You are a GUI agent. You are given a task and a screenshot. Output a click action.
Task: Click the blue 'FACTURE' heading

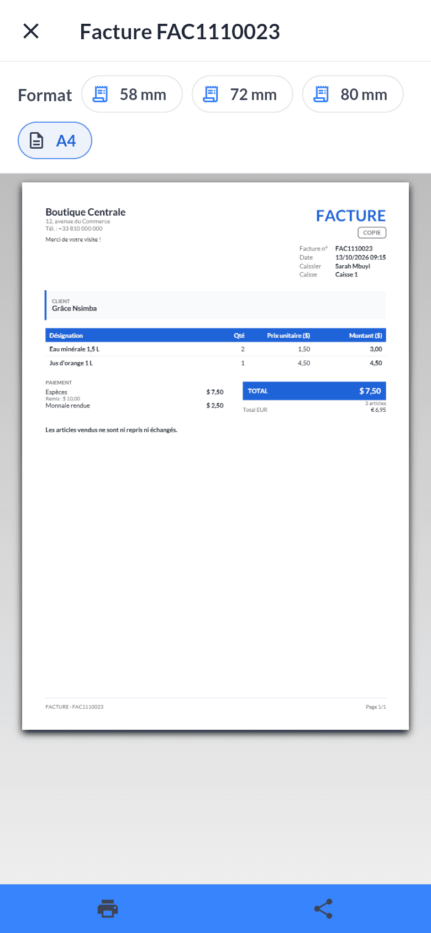click(351, 216)
